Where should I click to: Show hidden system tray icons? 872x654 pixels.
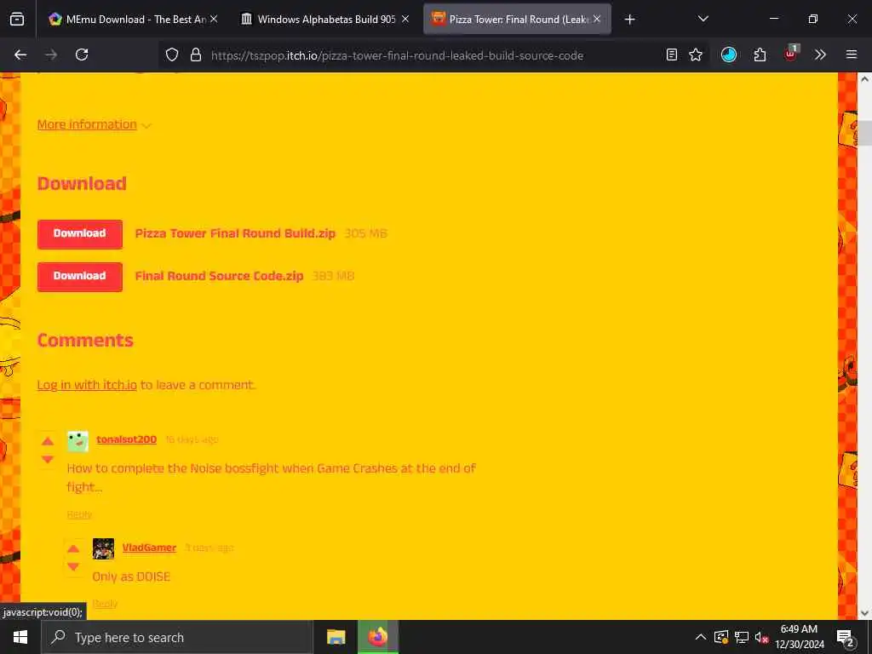click(701, 637)
